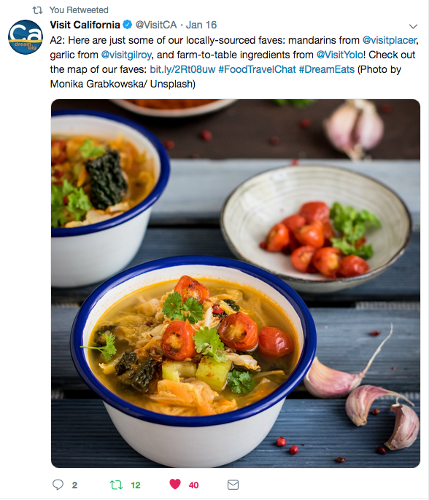Open the @visitgilroy mention
The image size is (429, 500).
coord(126,55)
